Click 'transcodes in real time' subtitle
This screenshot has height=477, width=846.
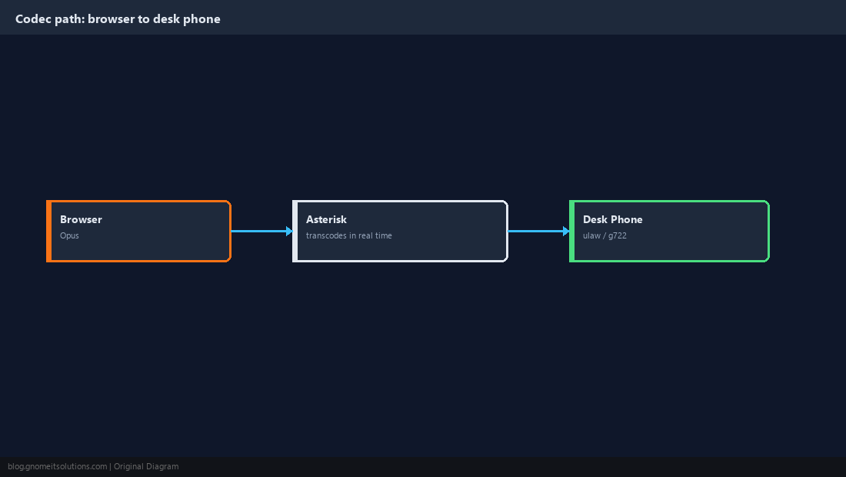click(348, 235)
